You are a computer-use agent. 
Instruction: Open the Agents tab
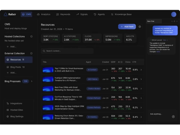(99, 14)
